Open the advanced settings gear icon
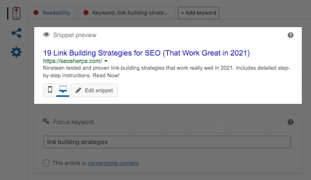Image resolution: width=311 pixels, height=180 pixels. pyautogui.click(x=16, y=52)
